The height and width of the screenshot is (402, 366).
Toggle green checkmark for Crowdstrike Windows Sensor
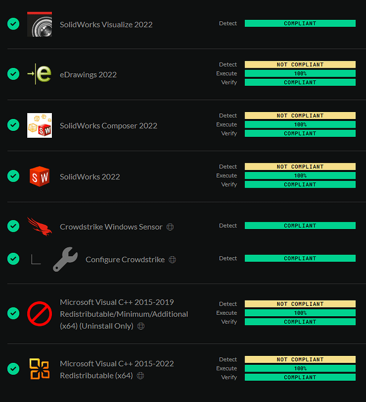click(13, 226)
